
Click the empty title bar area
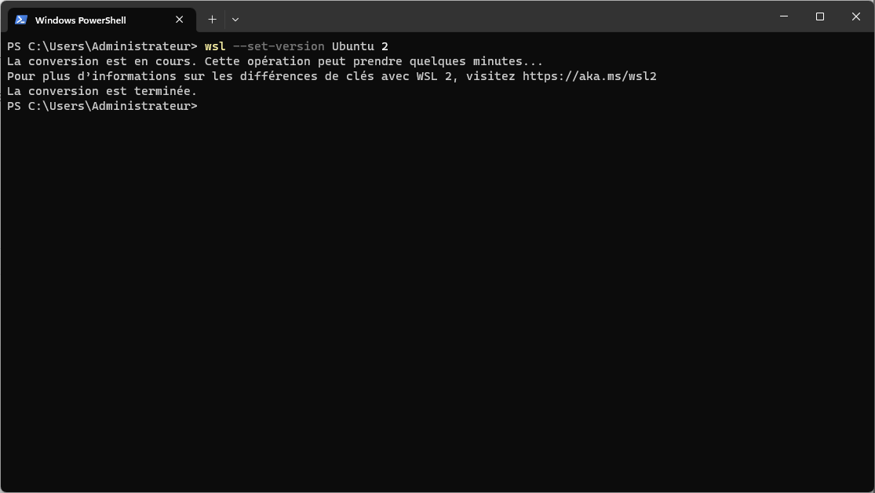(502, 16)
